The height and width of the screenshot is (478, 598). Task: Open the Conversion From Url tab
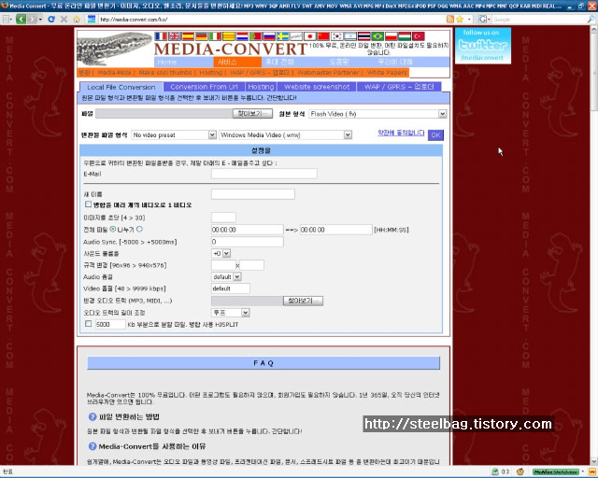(204, 87)
